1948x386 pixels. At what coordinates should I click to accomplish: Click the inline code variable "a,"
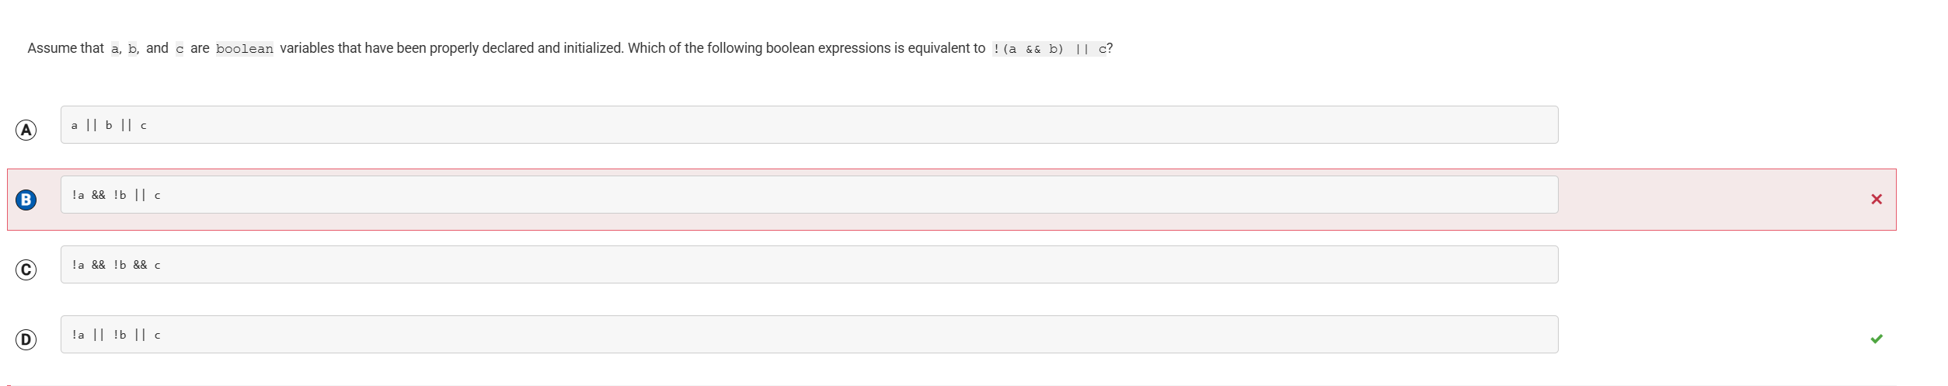click(116, 49)
